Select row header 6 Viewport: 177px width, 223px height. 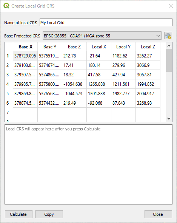[9, 103]
